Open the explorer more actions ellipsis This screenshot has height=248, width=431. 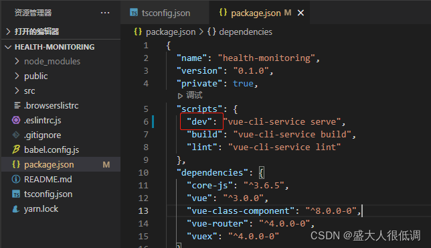coord(105,13)
